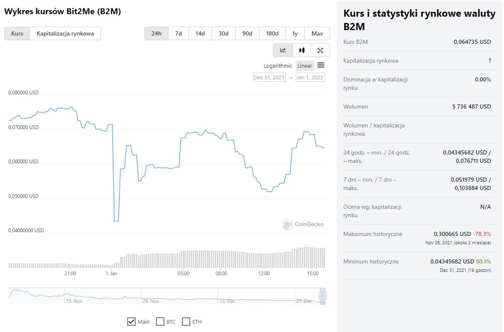Select the 1y time range

[x=295, y=33]
